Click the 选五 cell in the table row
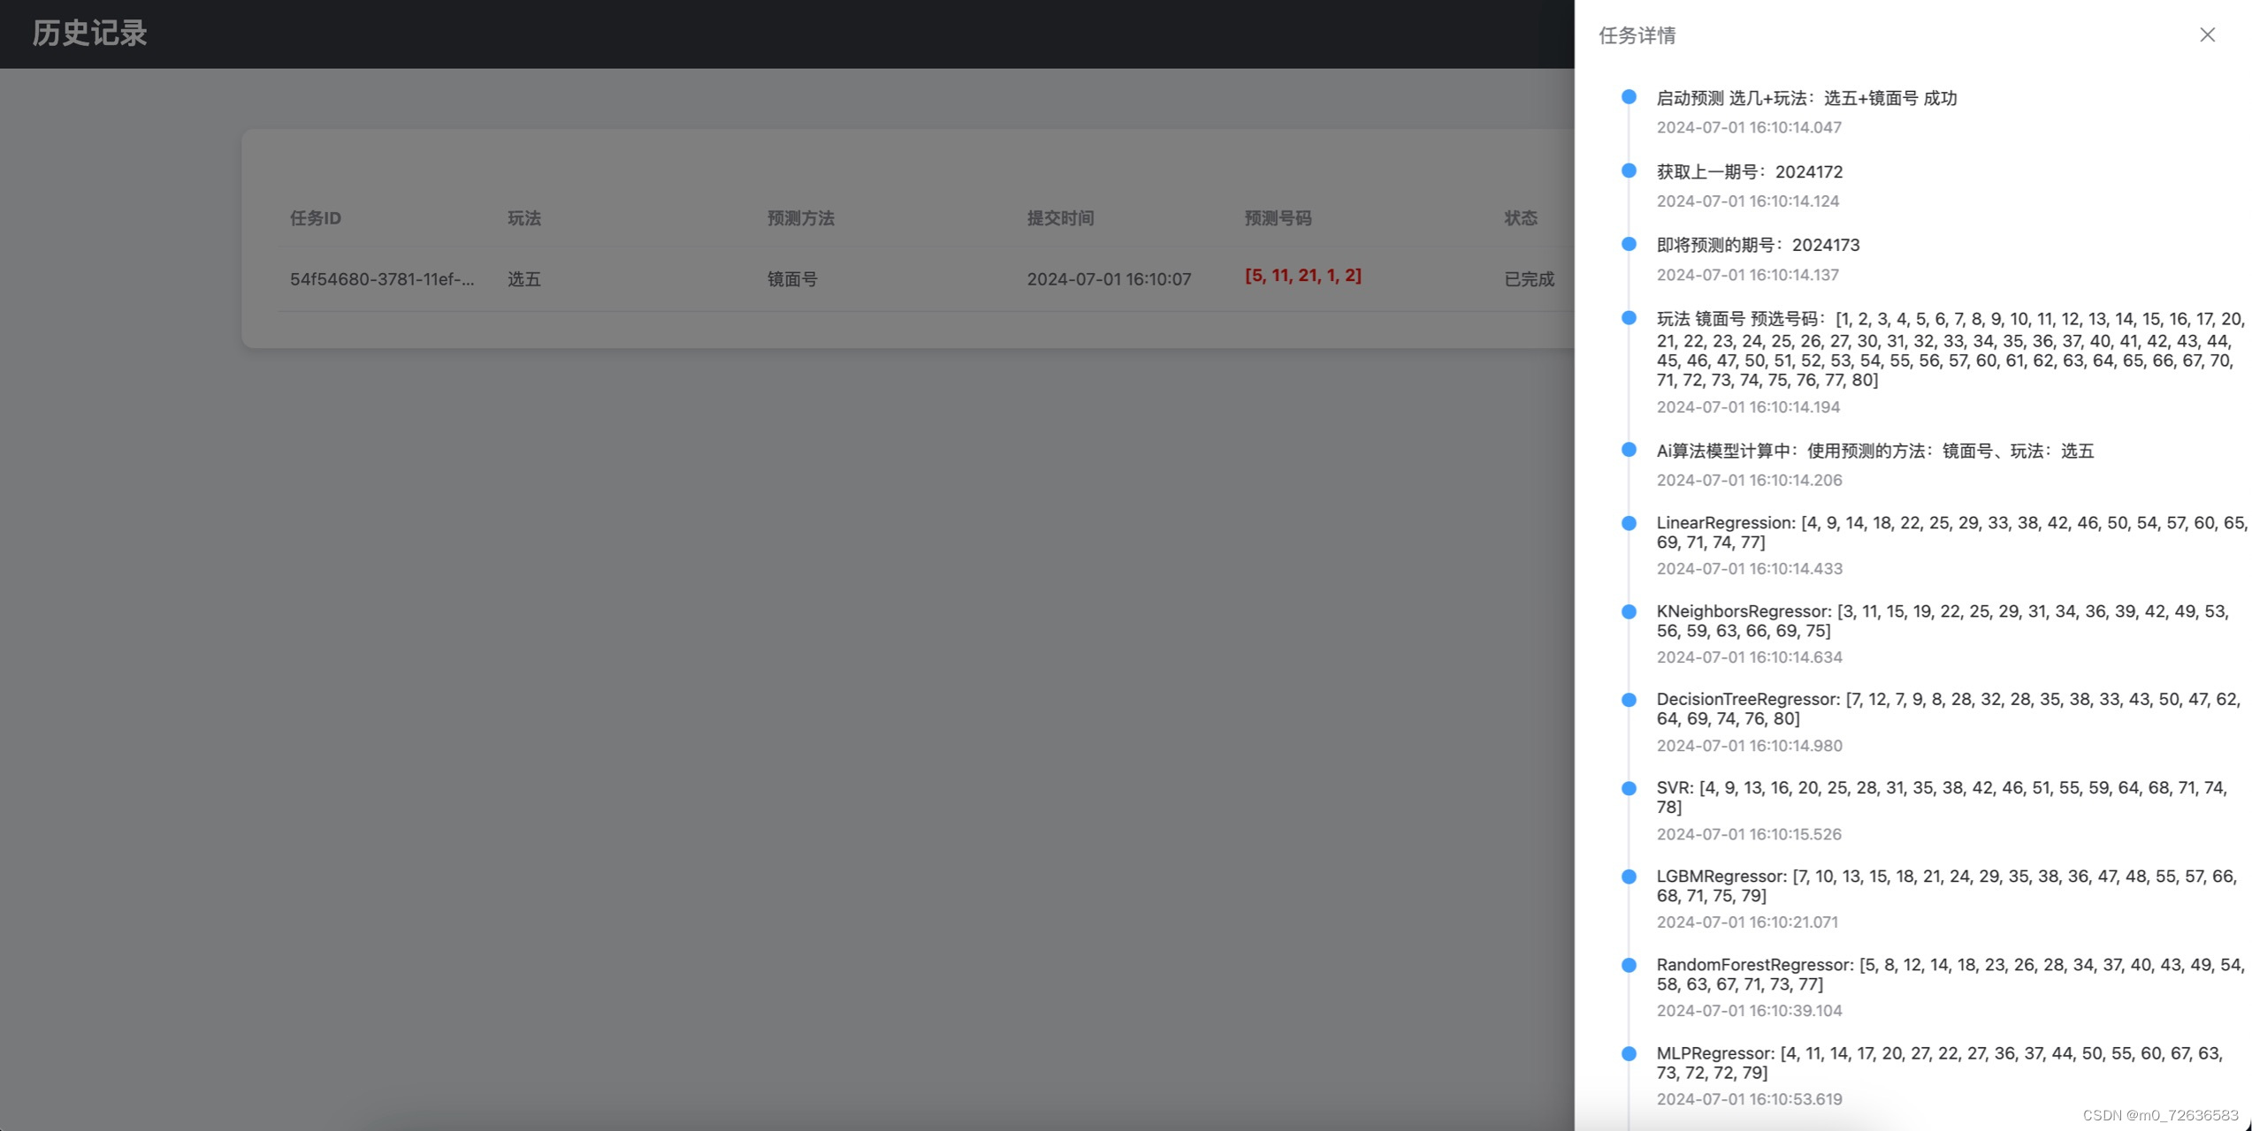Image resolution: width=2252 pixels, height=1131 pixels. click(x=524, y=279)
